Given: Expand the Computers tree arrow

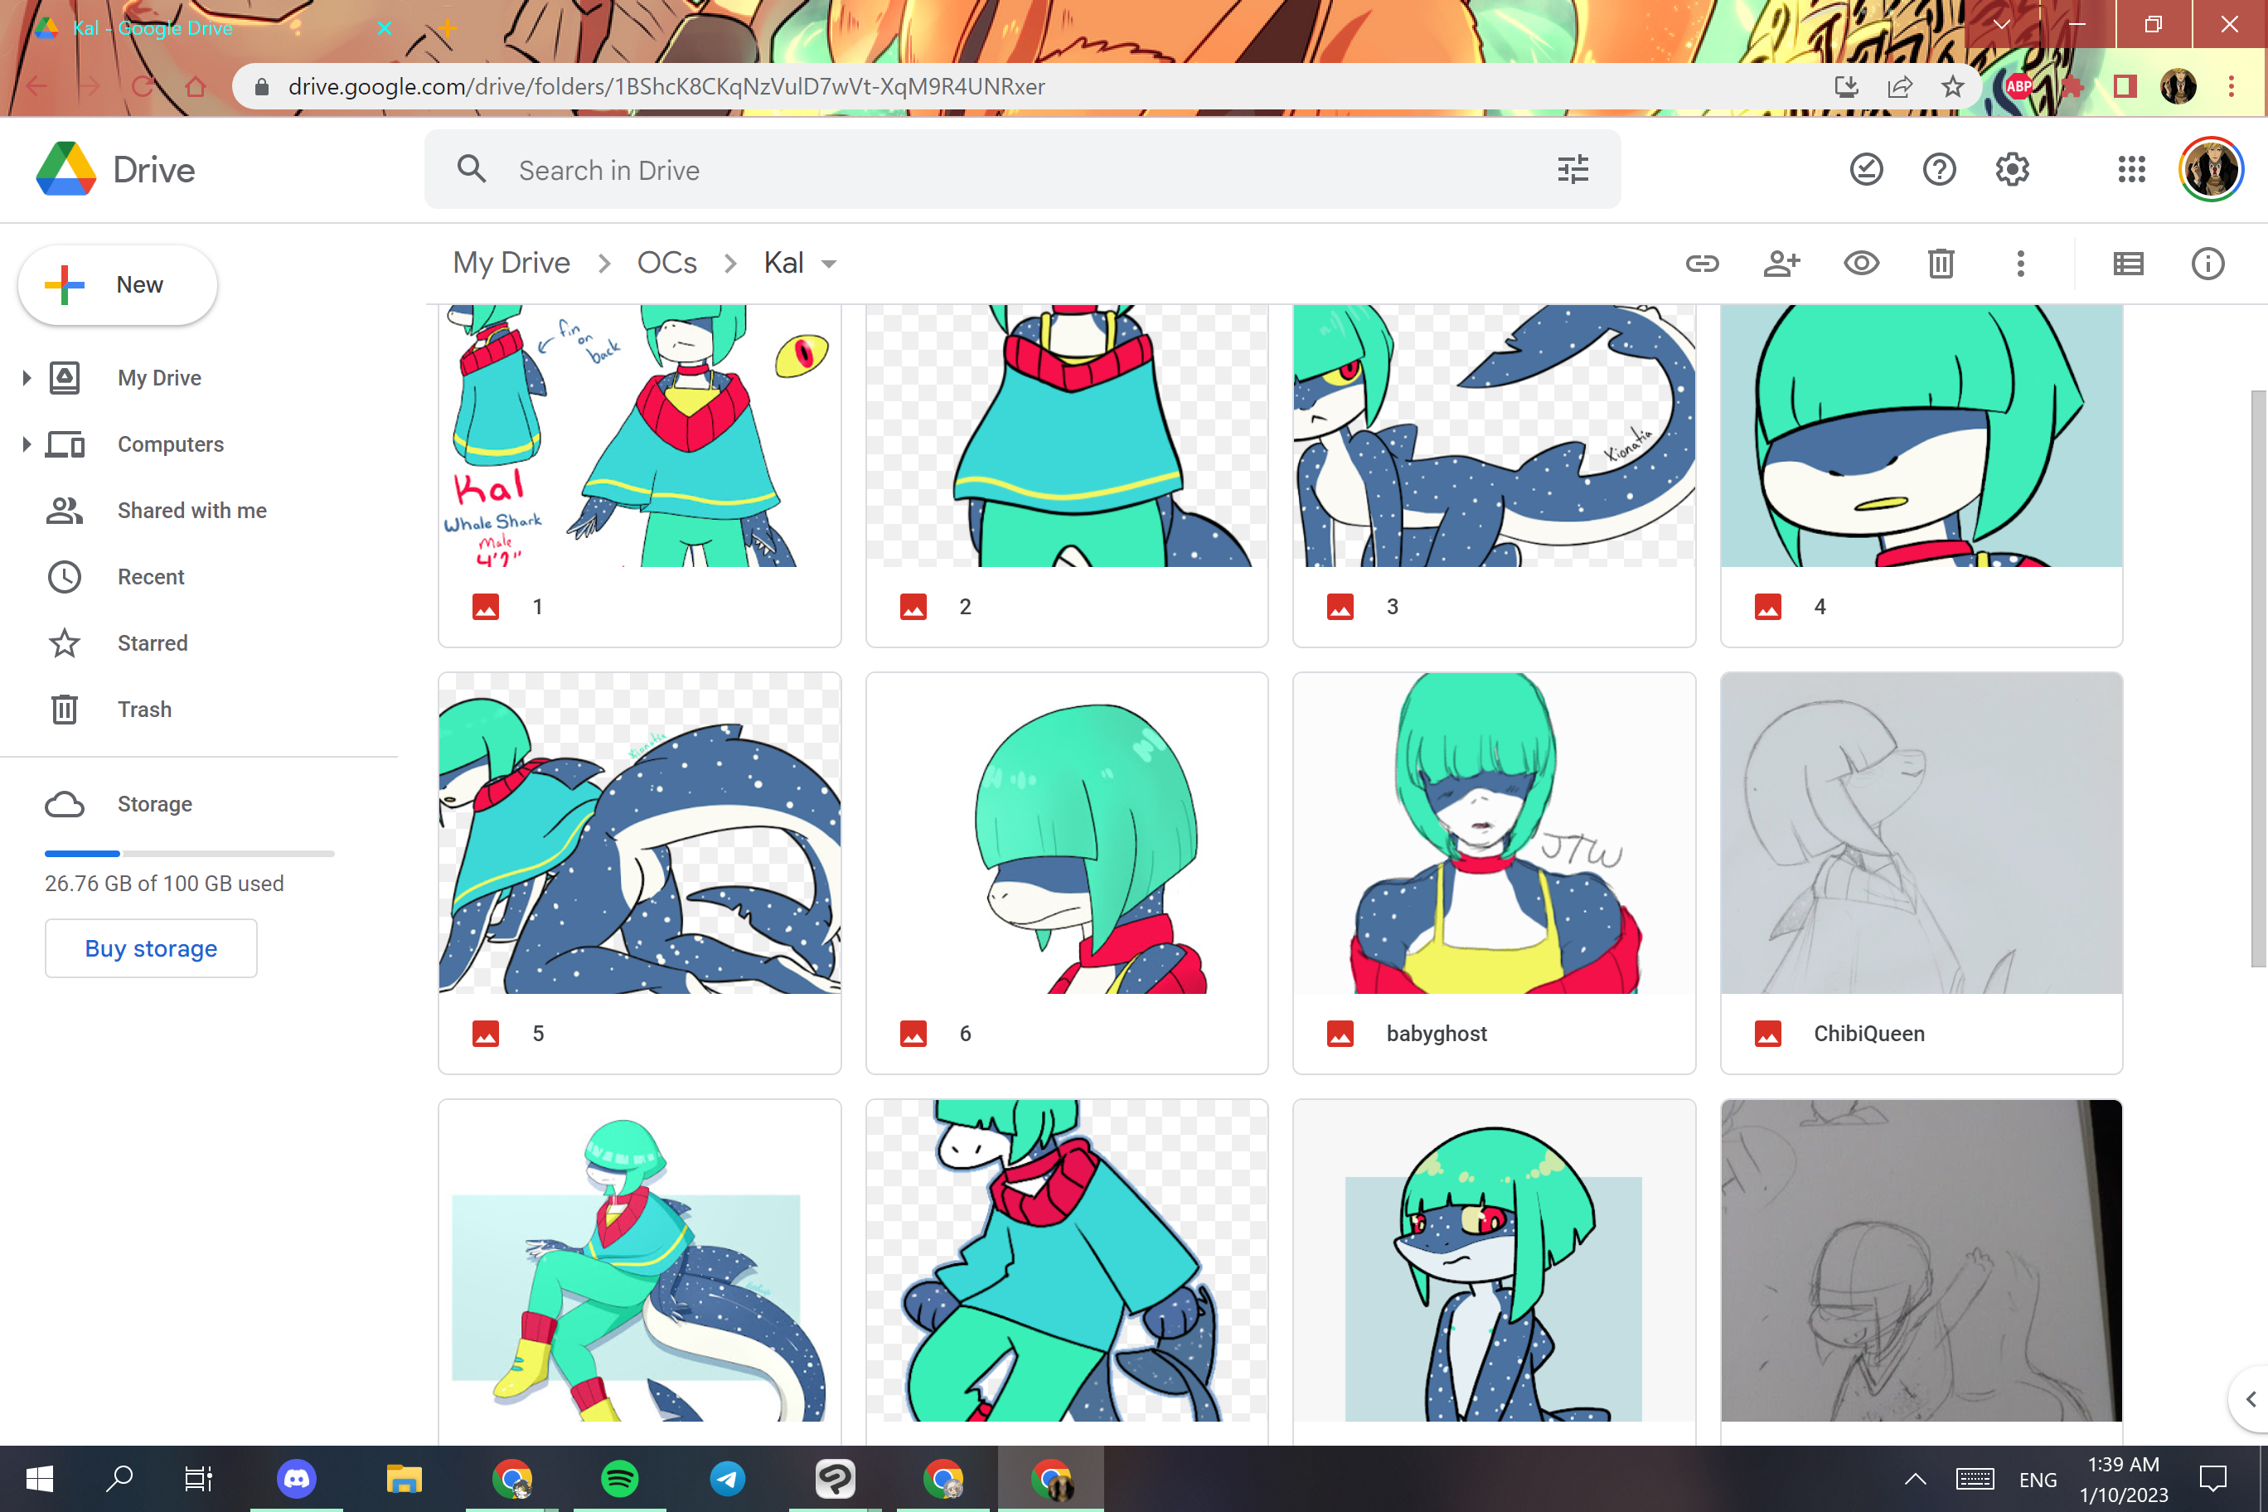Looking at the screenshot, I should coord(27,444).
